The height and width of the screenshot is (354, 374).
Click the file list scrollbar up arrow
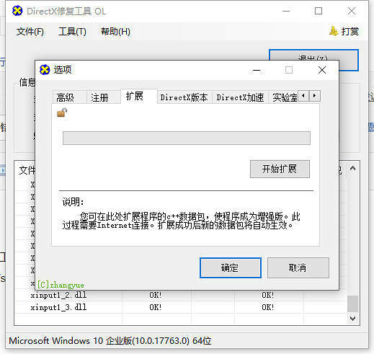(352, 168)
